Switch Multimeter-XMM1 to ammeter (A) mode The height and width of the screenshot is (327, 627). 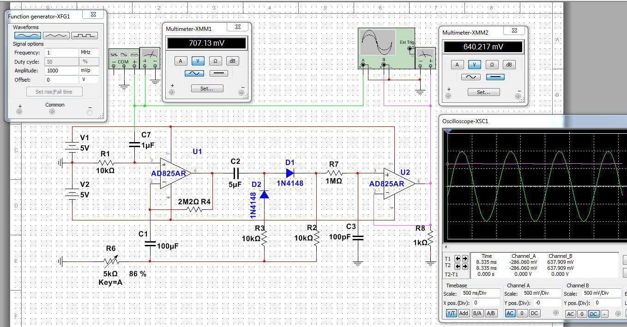(x=181, y=61)
